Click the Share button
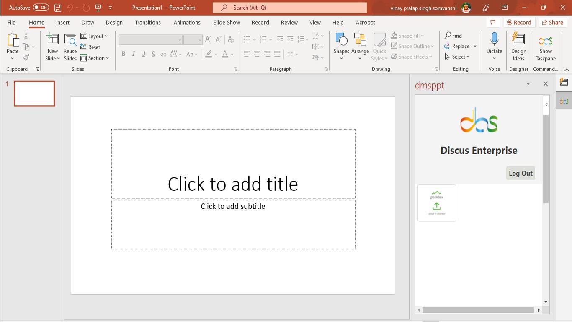The image size is (572, 322). tap(553, 23)
